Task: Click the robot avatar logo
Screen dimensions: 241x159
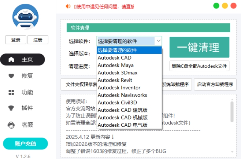Action: (25, 17)
